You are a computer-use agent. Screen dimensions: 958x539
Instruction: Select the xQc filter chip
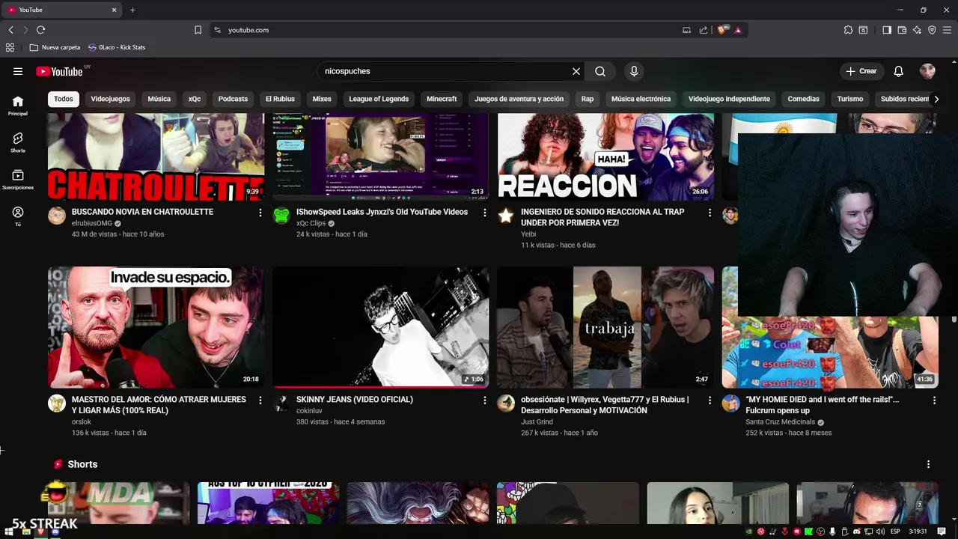[195, 99]
